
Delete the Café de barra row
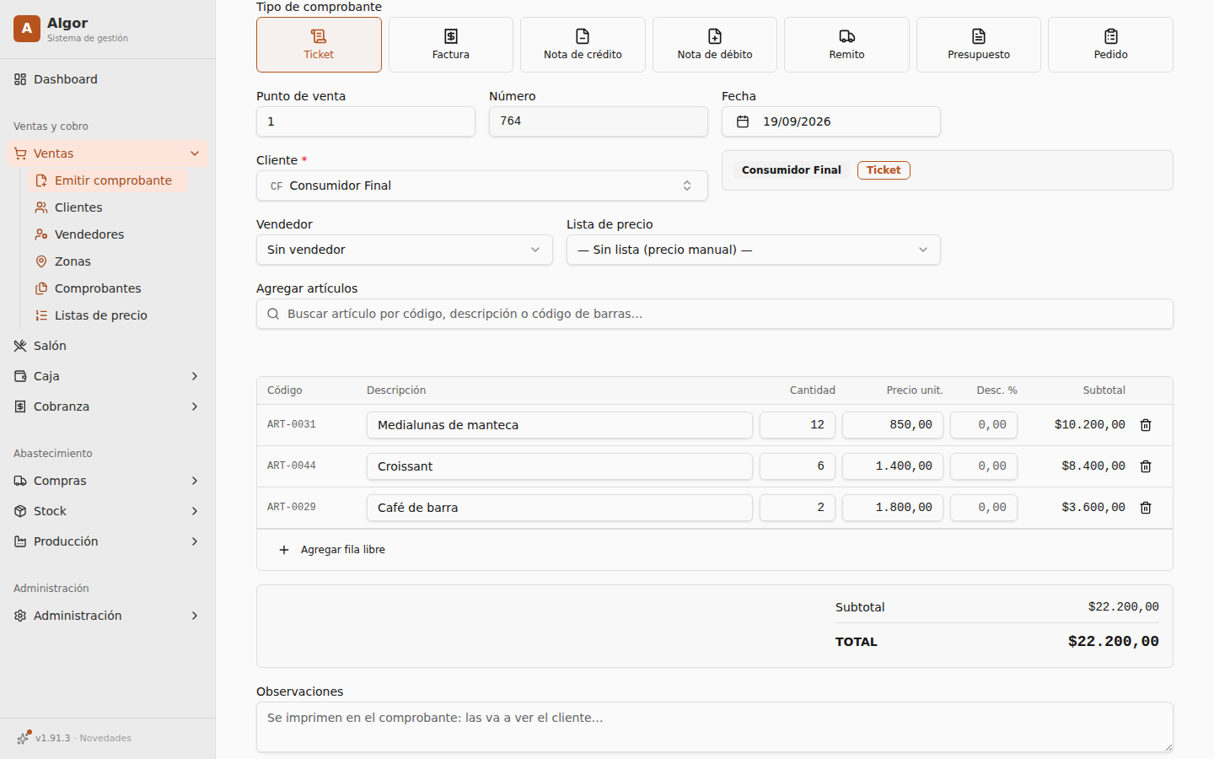(1146, 508)
